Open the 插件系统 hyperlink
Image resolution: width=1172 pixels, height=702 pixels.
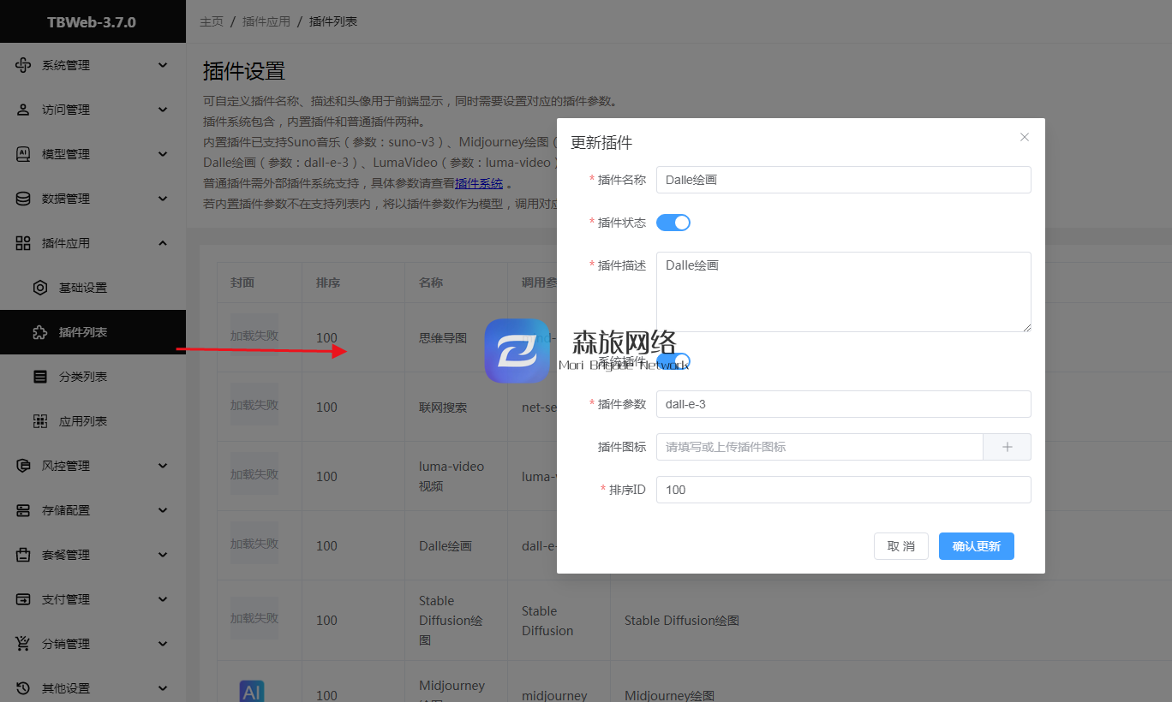479,183
